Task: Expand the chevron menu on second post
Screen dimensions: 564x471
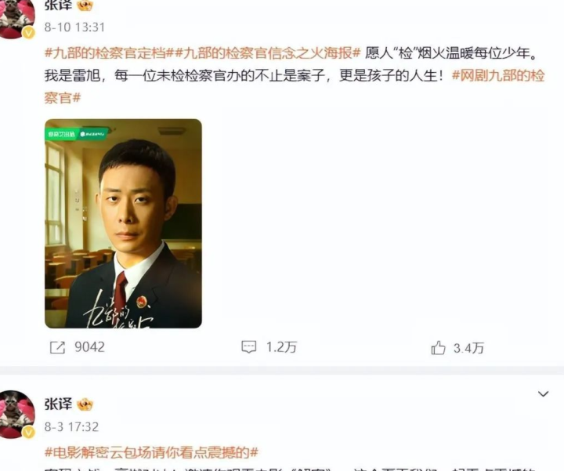Action: point(543,394)
